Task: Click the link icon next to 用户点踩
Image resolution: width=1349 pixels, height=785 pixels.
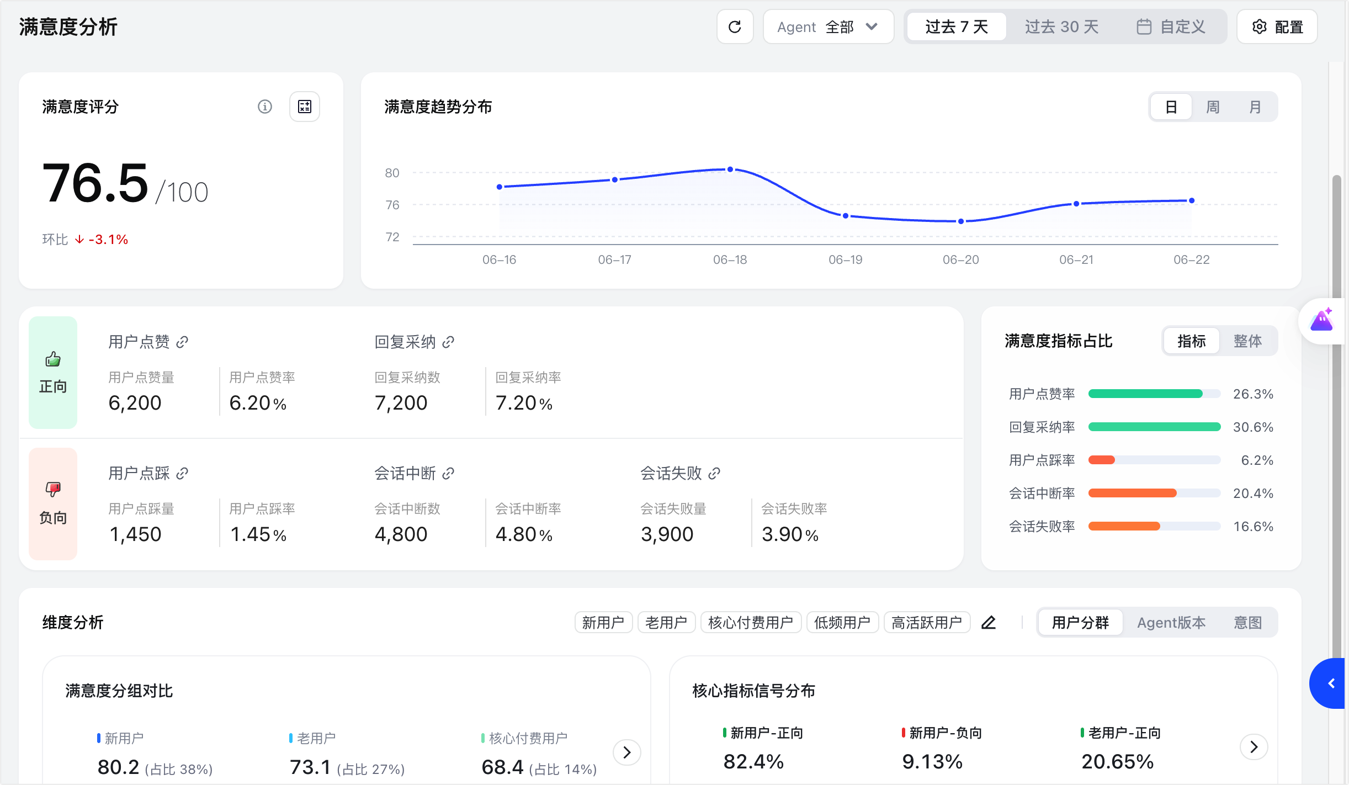Action: click(x=182, y=474)
